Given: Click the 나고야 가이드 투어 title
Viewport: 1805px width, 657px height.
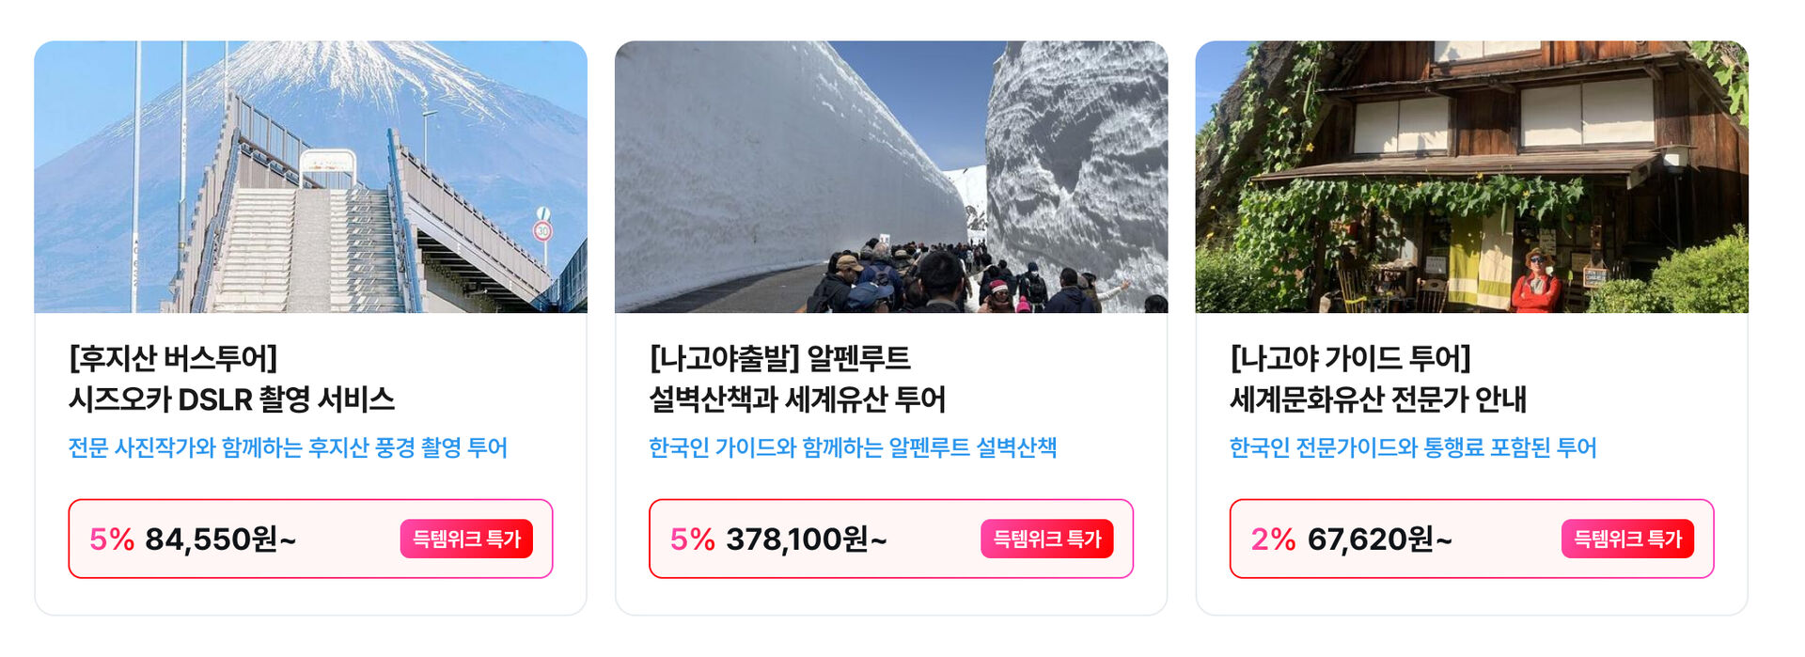Looking at the screenshot, I should pyautogui.click(x=1350, y=358).
